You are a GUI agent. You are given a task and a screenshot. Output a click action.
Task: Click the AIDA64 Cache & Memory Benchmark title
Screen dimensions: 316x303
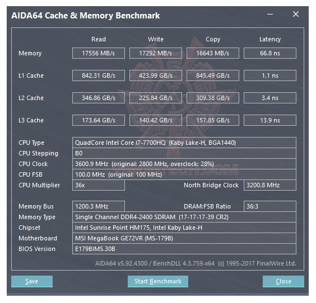[x=86, y=16]
